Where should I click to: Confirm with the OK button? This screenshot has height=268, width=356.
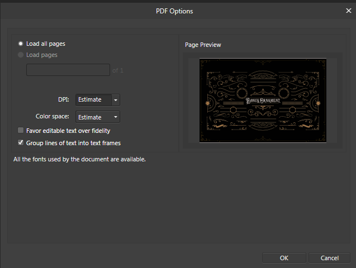tap(284, 258)
